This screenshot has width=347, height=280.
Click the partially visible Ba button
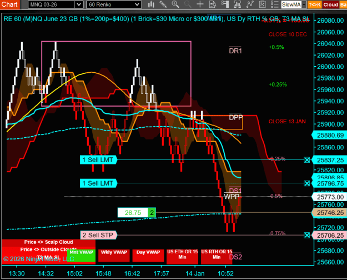pos(344,4)
